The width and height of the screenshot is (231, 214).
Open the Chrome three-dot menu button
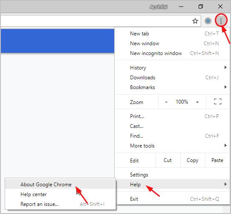tap(221, 21)
